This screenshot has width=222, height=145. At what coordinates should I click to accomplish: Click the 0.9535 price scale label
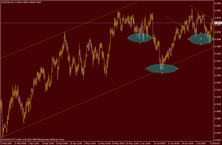click(x=218, y=32)
